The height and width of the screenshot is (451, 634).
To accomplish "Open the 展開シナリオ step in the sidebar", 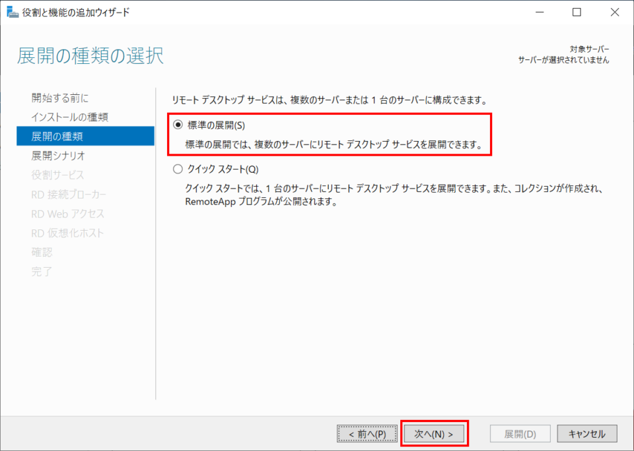I will point(58,156).
